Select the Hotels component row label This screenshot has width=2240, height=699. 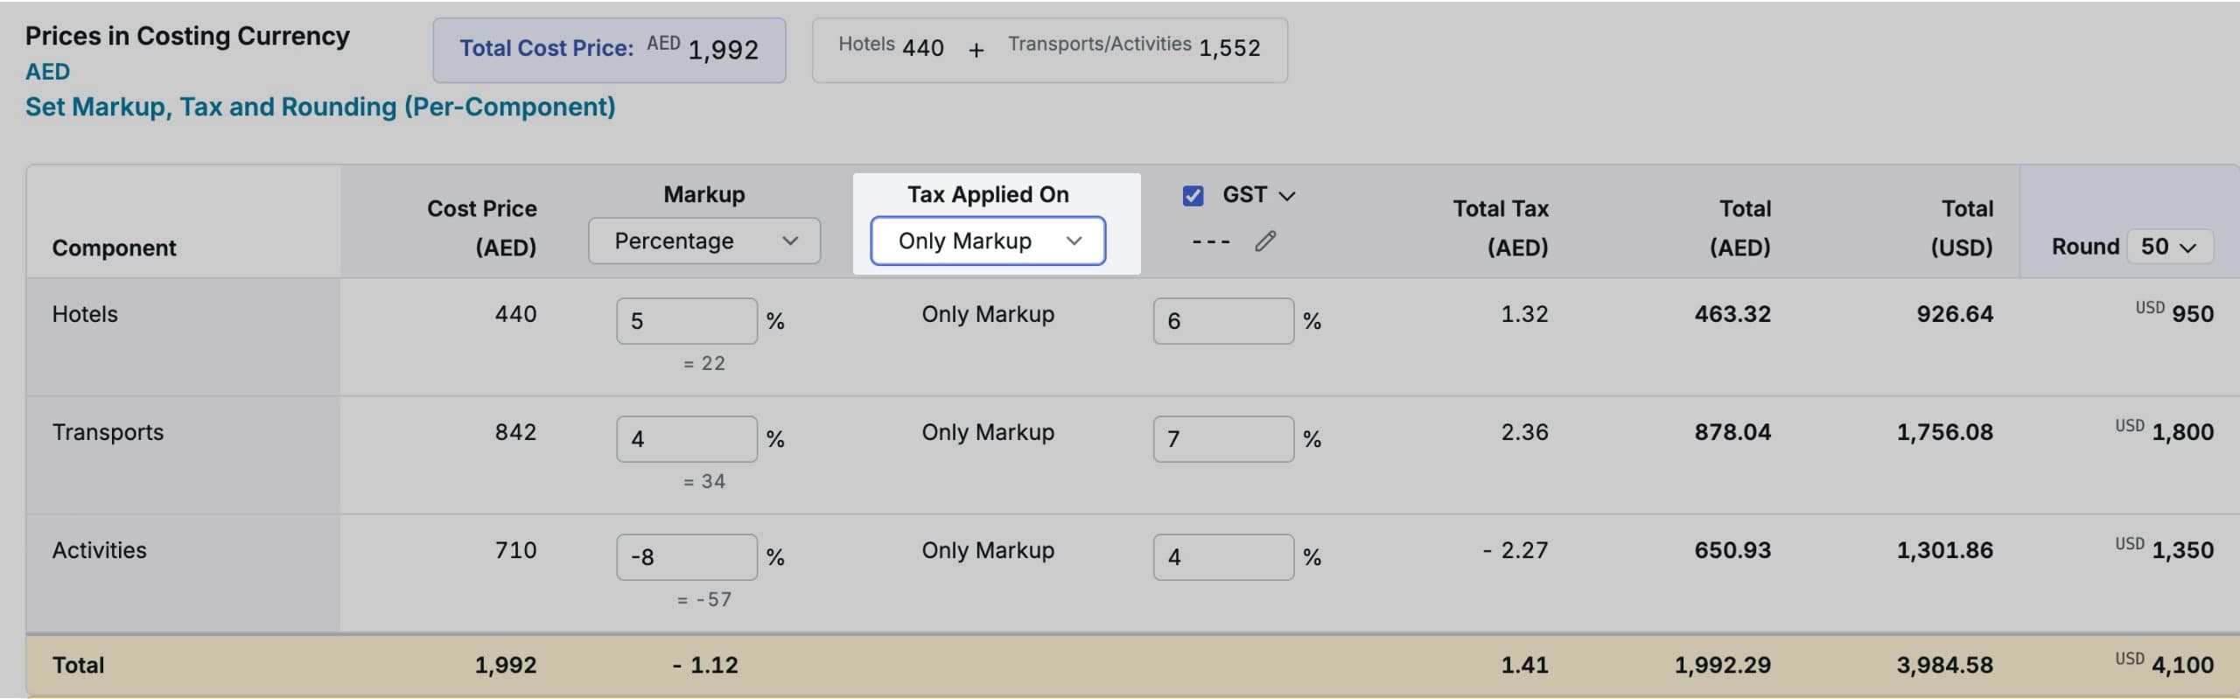point(85,314)
